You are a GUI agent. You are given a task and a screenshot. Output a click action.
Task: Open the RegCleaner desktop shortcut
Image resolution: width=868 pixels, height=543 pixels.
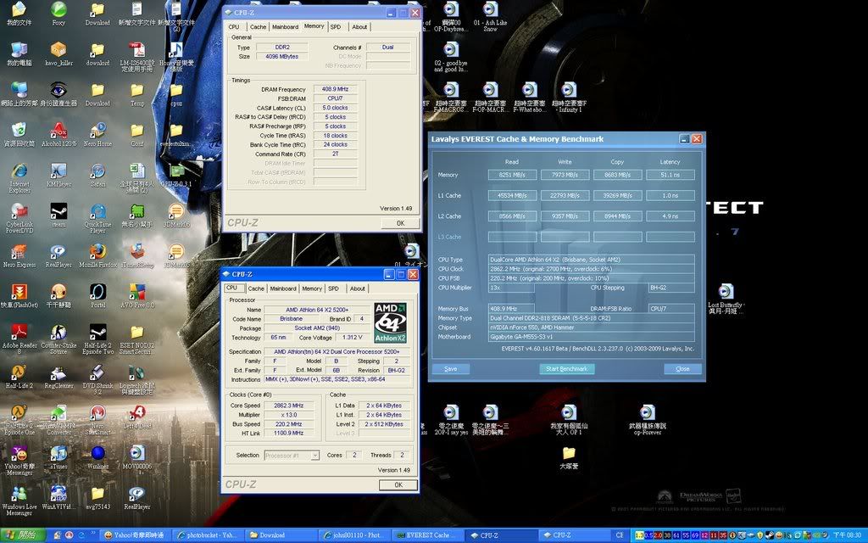tap(58, 376)
